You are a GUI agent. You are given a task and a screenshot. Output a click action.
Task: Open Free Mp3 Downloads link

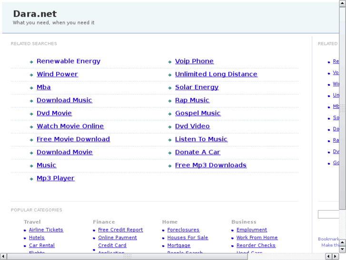pyautogui.click(x=211, y=165)
